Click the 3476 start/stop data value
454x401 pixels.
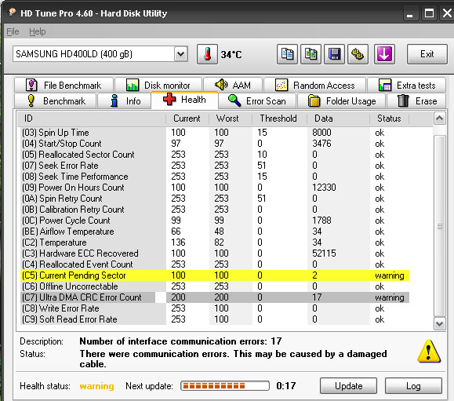pos(321,144)
